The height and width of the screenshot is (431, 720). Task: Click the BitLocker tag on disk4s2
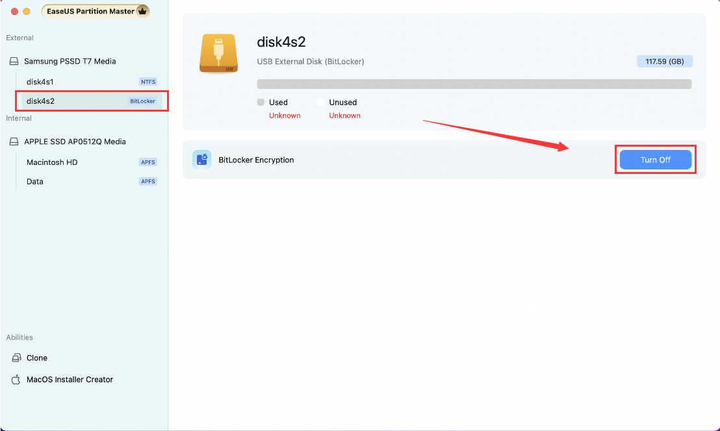click(x=142, y=101)
